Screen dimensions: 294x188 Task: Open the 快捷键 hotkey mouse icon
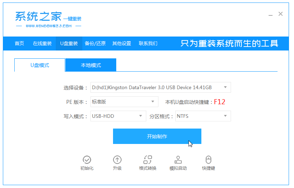click(x=208, y=160)
